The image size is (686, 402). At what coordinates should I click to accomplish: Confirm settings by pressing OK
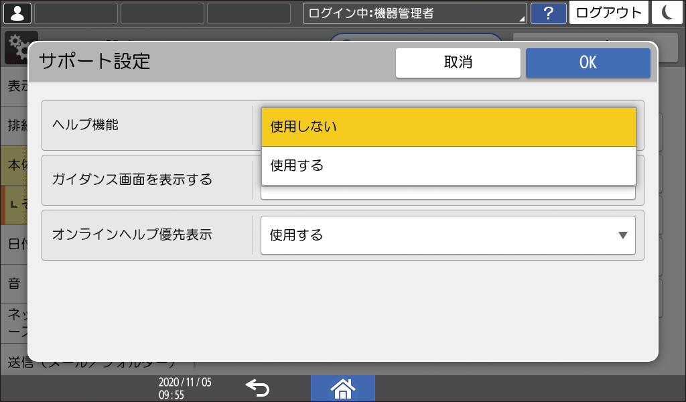click(588, 62)
